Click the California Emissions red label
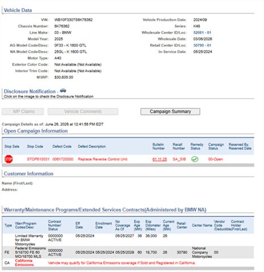Screen dimensions: 264x272 coord(24,263)
